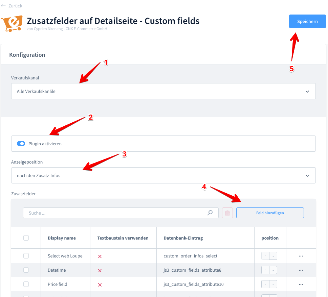Check the Select web Loupe row checkbox

click(26, 256)
